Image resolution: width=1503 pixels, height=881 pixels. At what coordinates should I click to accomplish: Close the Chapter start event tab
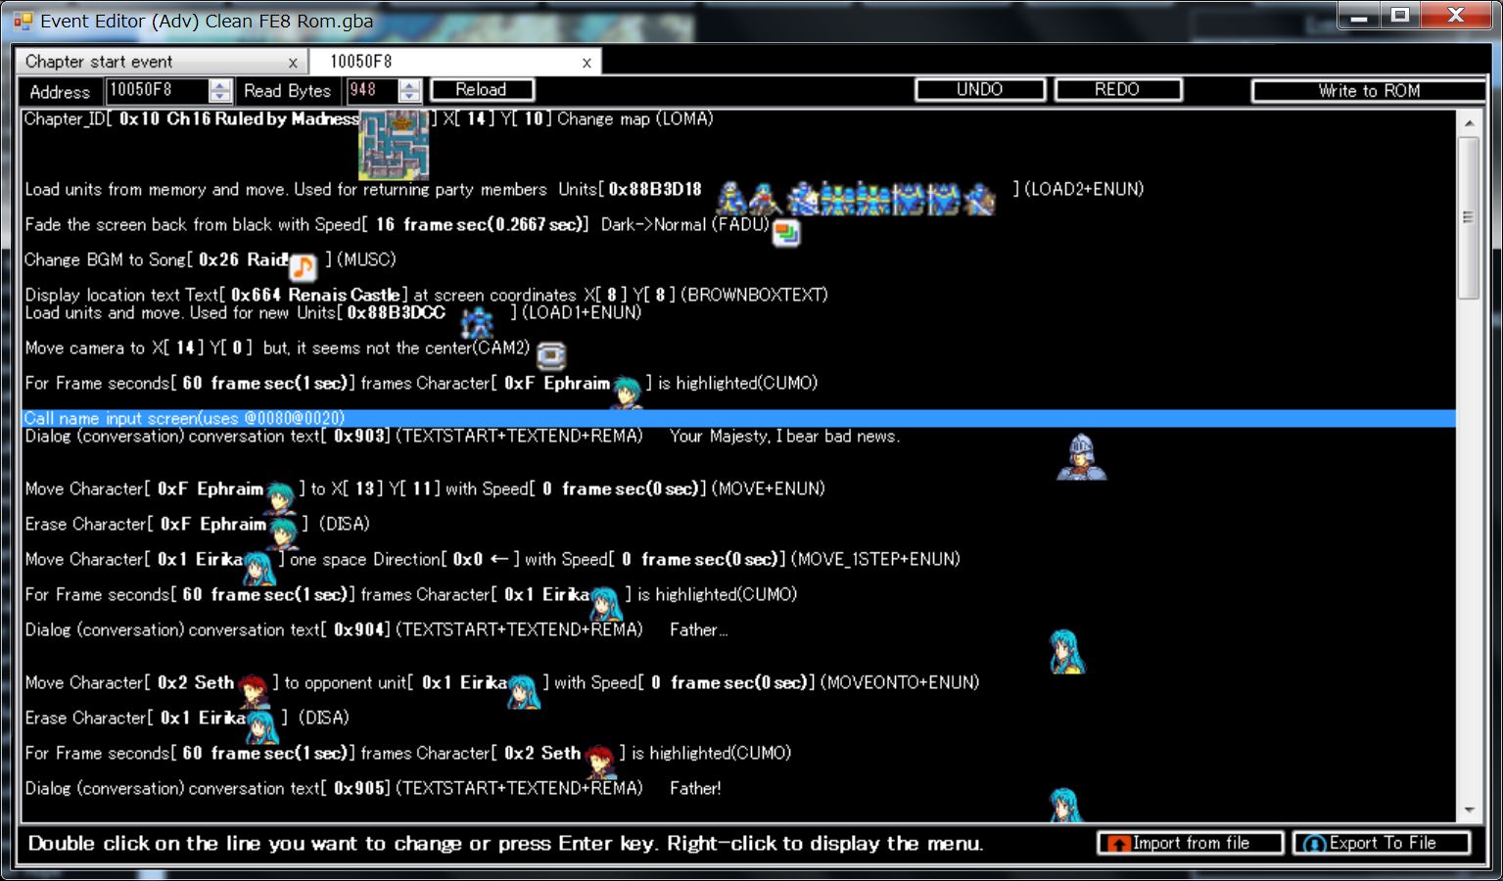[x=292, y=63]
